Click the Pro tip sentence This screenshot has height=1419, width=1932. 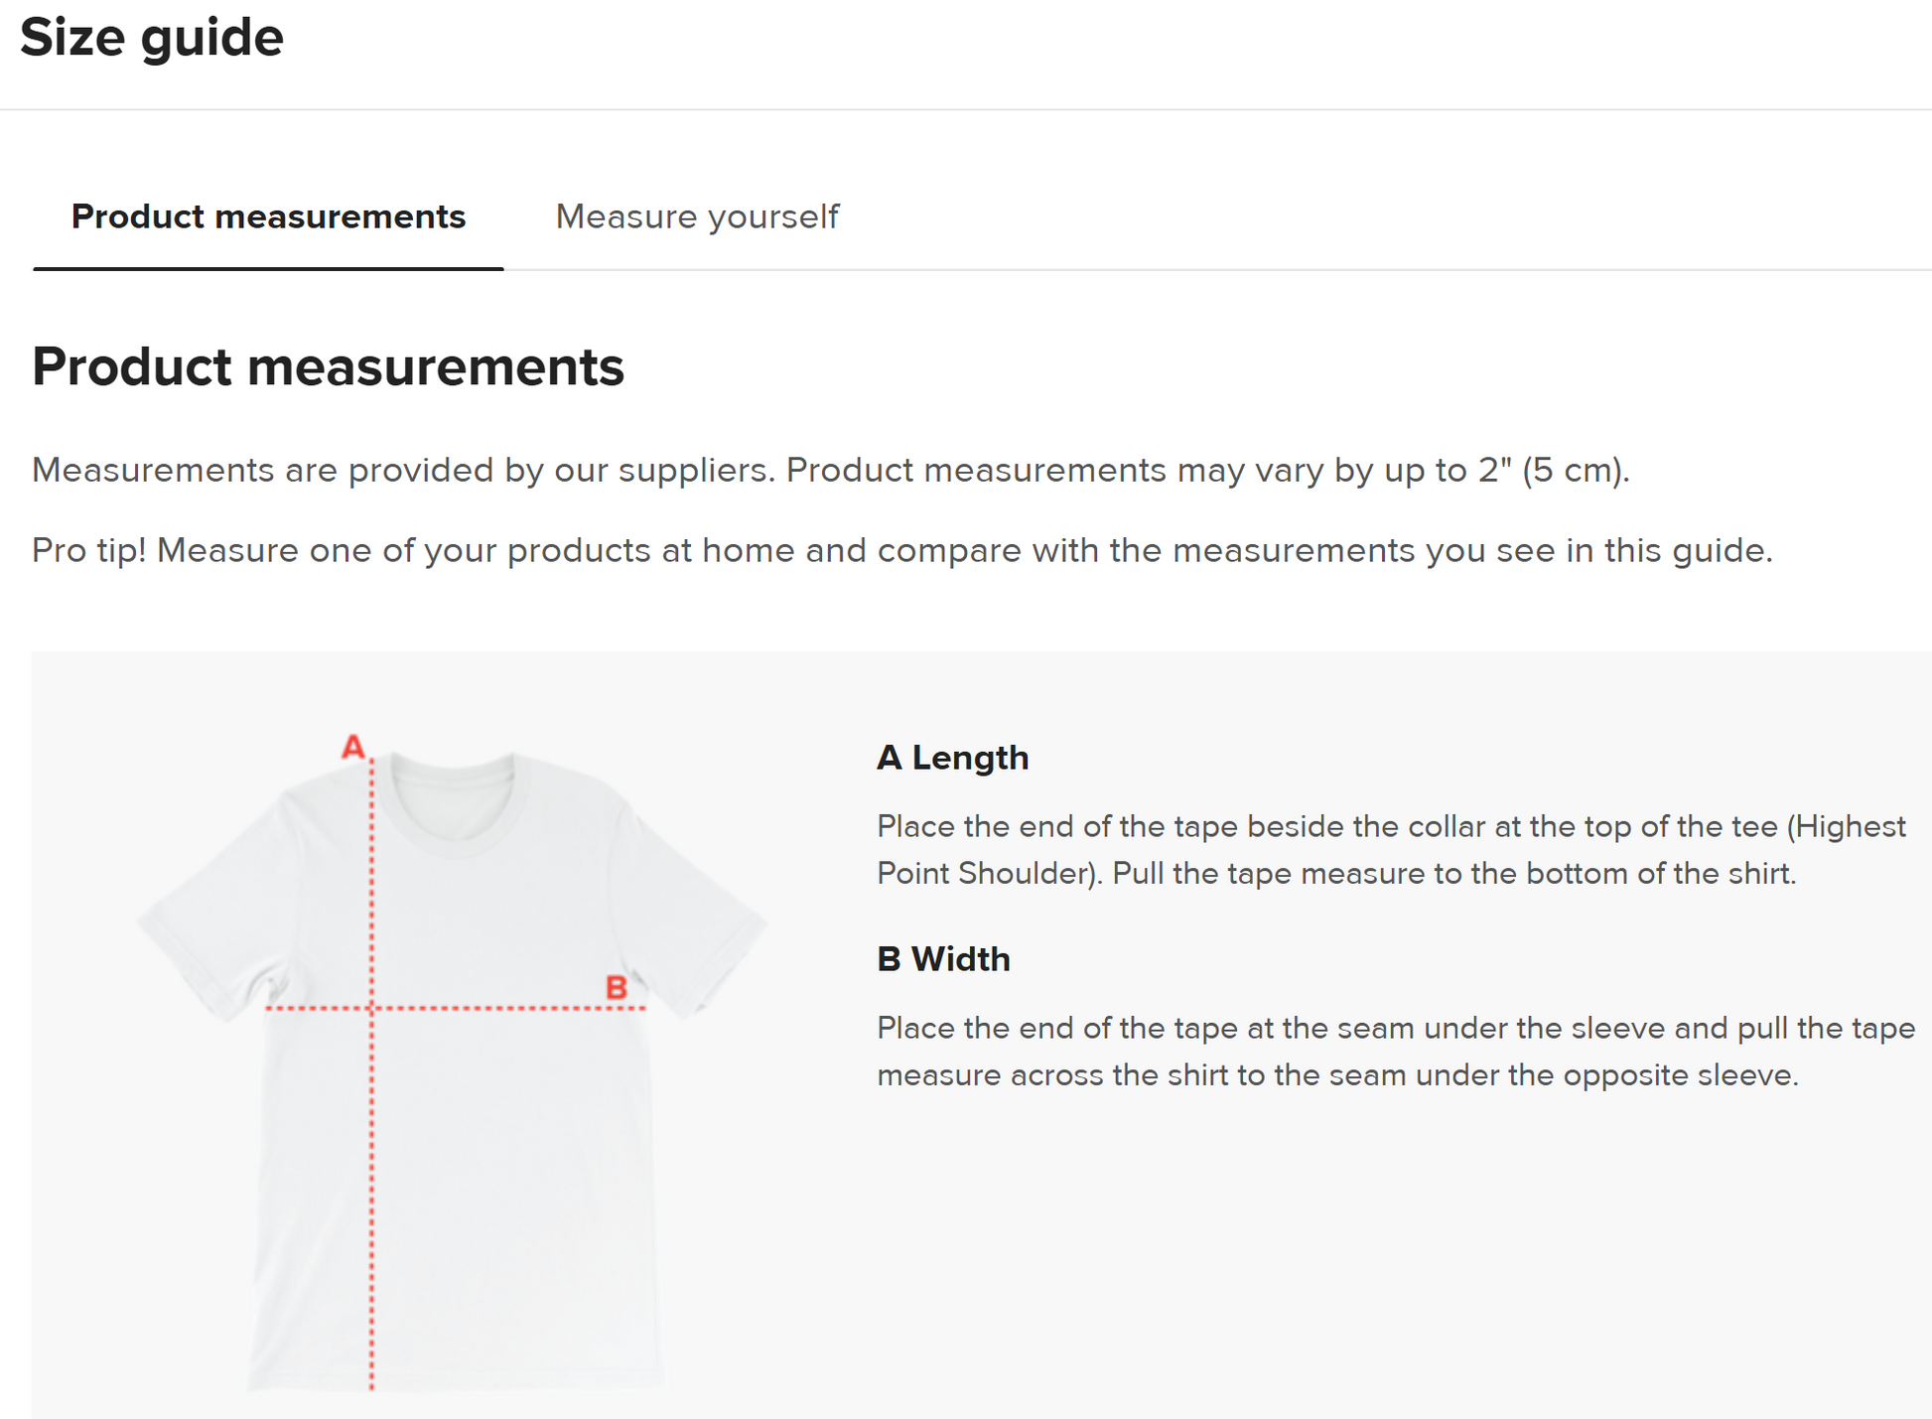pyautogui.click(x=901, y=550)
